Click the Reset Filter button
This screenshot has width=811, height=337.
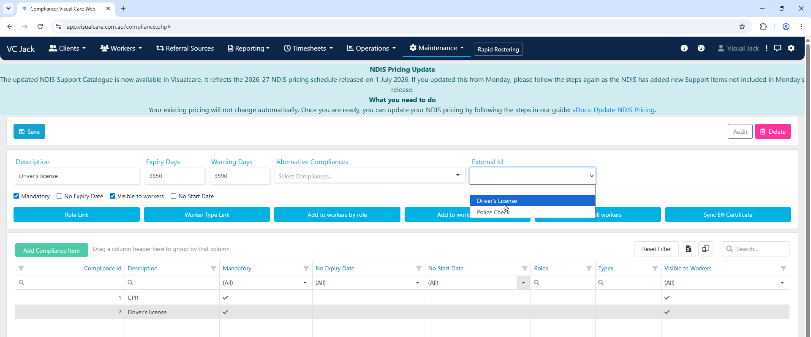coord(656,249)
